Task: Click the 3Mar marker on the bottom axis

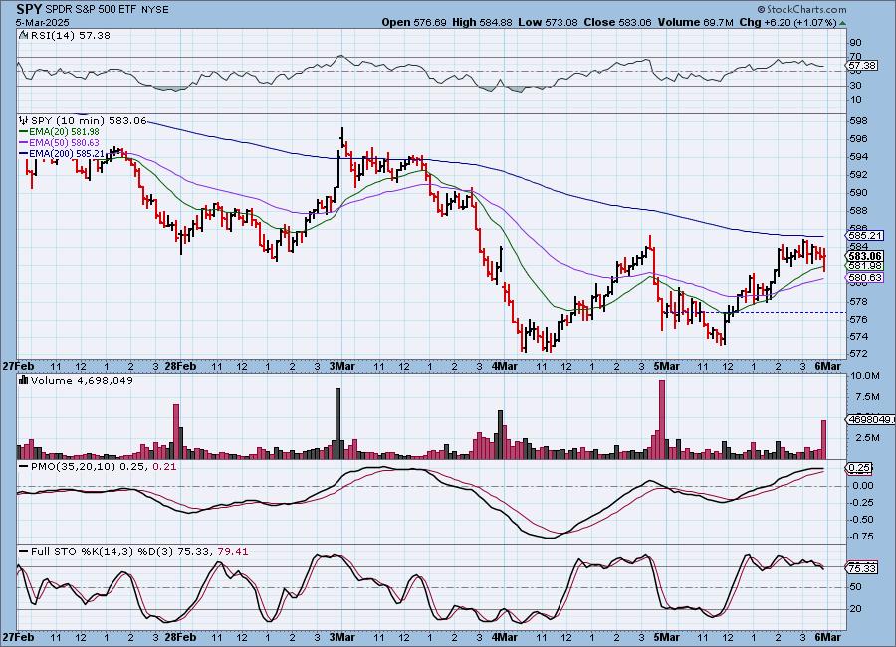Action: pos(342,637)
